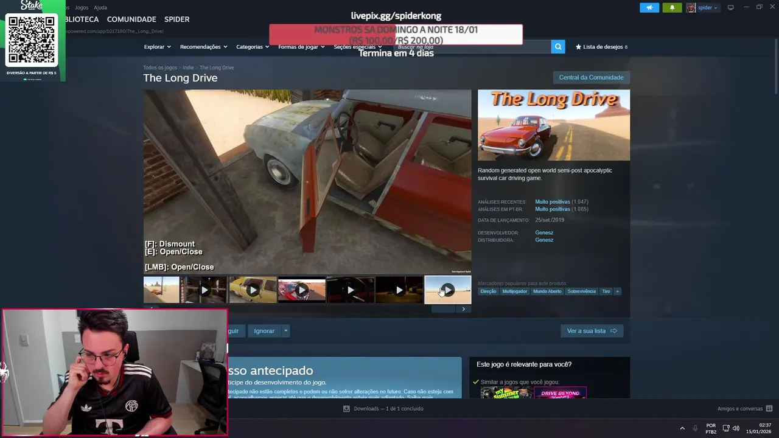Viewport: 779px width, 438px height.
Task: Open the spider account dropdown
Action: (707, 7)
